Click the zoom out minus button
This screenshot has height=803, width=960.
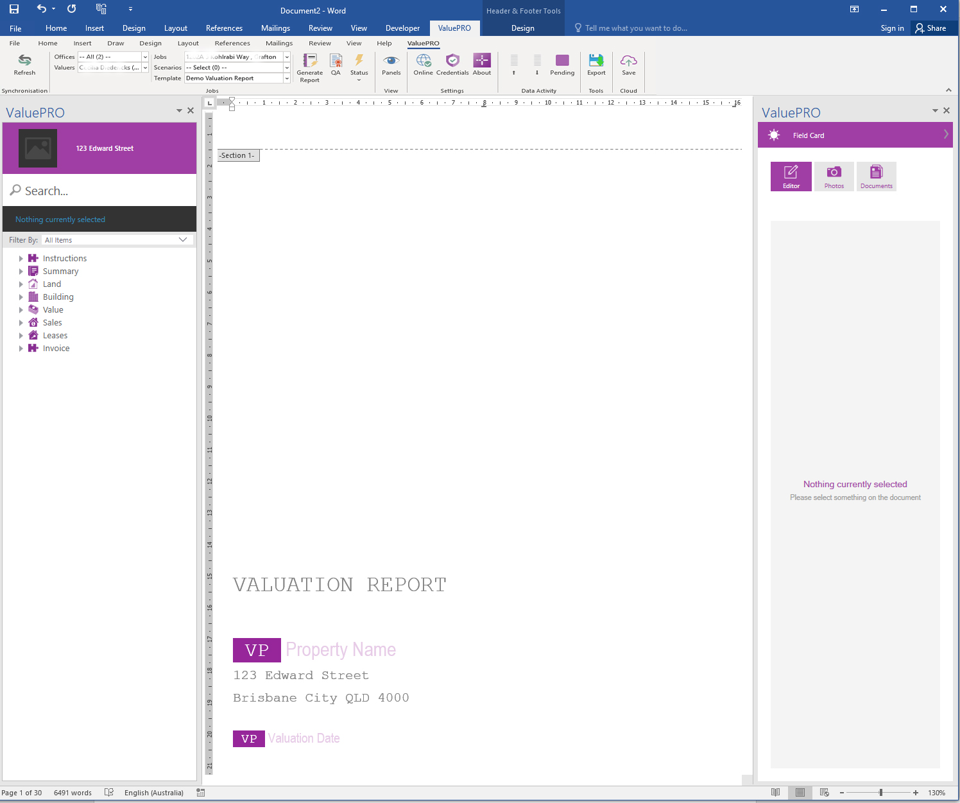(x=842, y=793)
